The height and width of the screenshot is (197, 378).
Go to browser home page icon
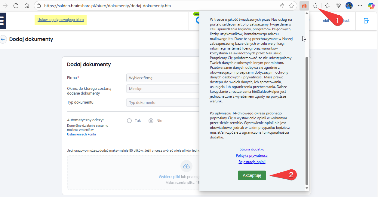point(27,6)
